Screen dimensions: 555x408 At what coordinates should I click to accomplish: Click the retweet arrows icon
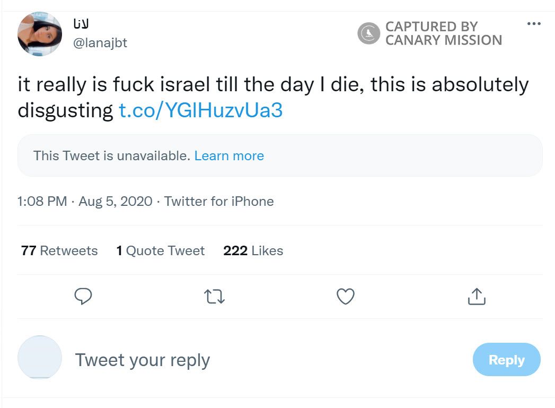click(215, 297)
